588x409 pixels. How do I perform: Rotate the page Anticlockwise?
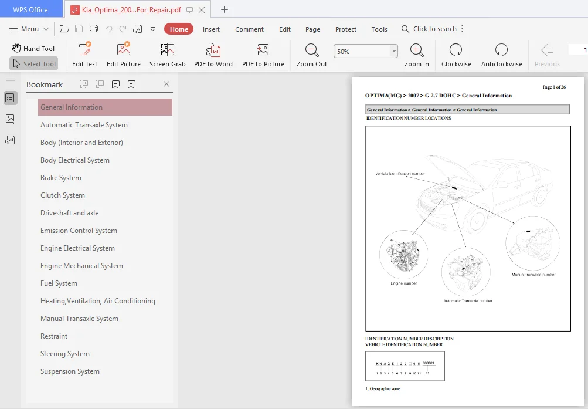point(501,55)
